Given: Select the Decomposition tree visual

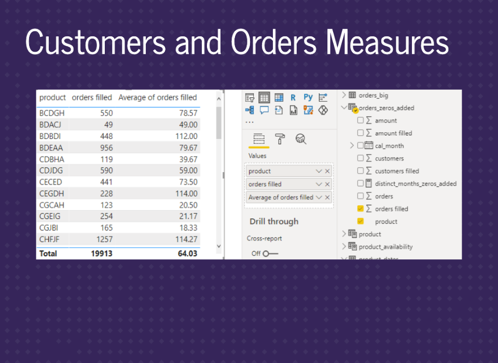Looking at the screenshot, I should click(250, 110).
